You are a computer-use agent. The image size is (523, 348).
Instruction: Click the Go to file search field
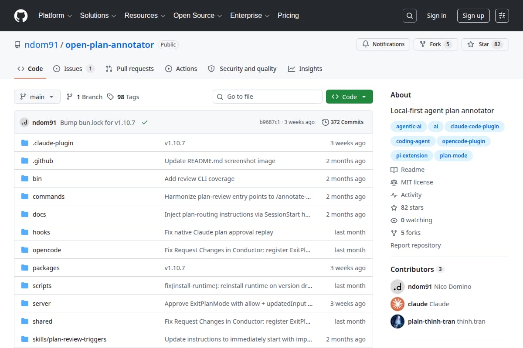(x=268, y=97)
